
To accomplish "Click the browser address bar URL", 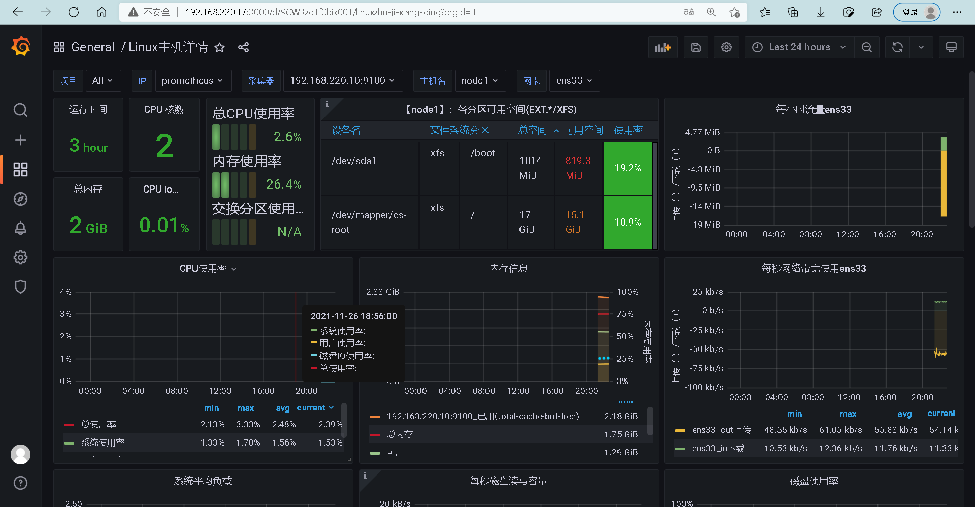I will (331, 12).
